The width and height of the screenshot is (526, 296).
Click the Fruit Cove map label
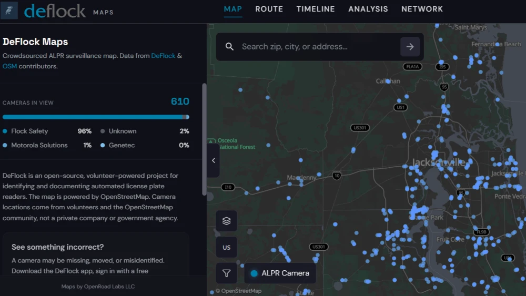[450, 239]
